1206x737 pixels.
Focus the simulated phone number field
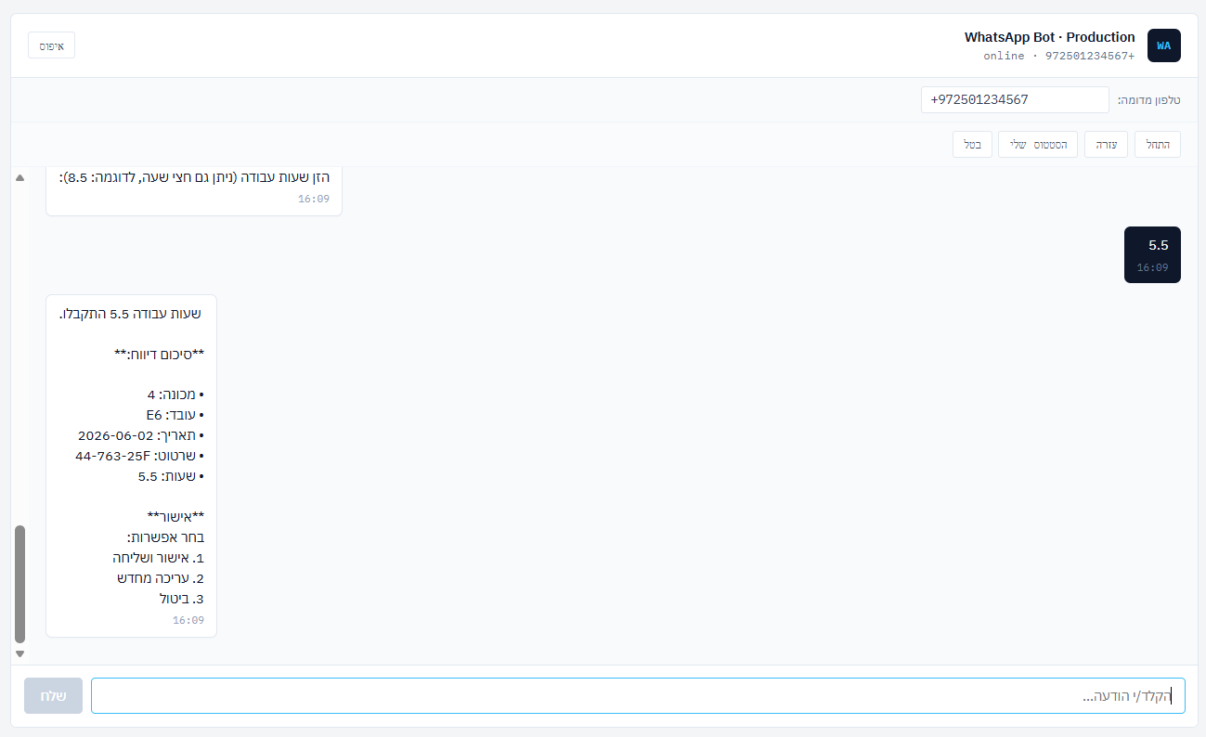coord(1015,100)
